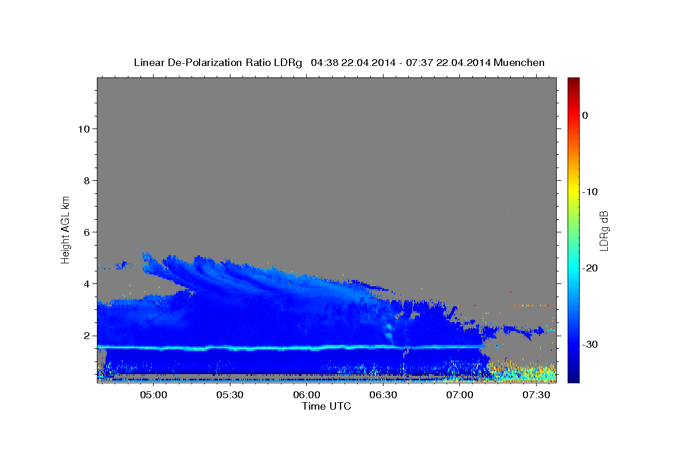
Task: Click the 07:30 time tick label
Action: (536, 395)
